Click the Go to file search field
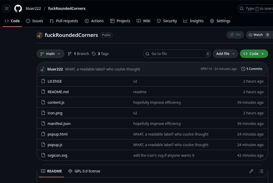Screen dimensions: 273x183 [177, 54]
